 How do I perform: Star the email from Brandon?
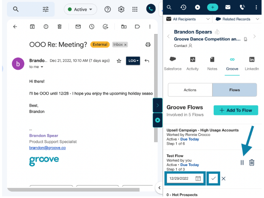tap(119, 61)
